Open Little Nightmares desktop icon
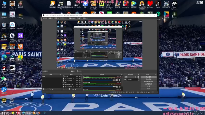 coord(174,5)
